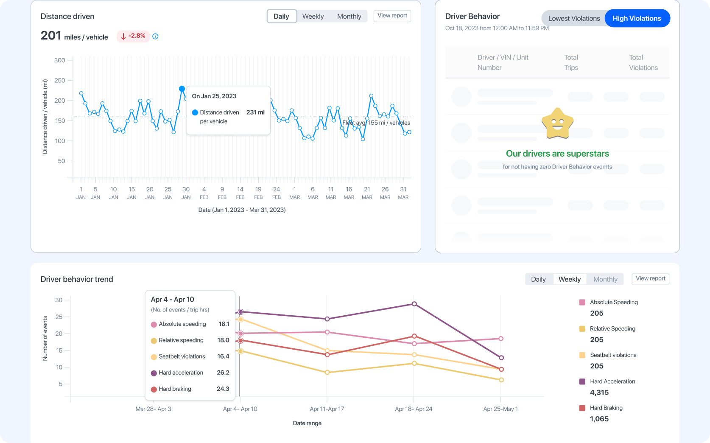Click Hard Braking count 1,065
The image size is (710, 443).
599,419
